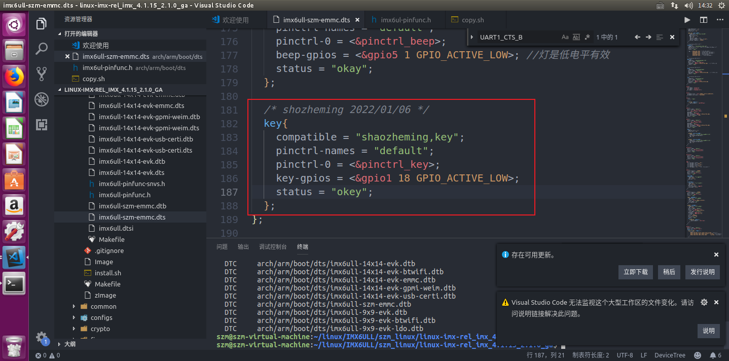
Task: Switch to the 输出 panel tab
Action: click(243, 247)
